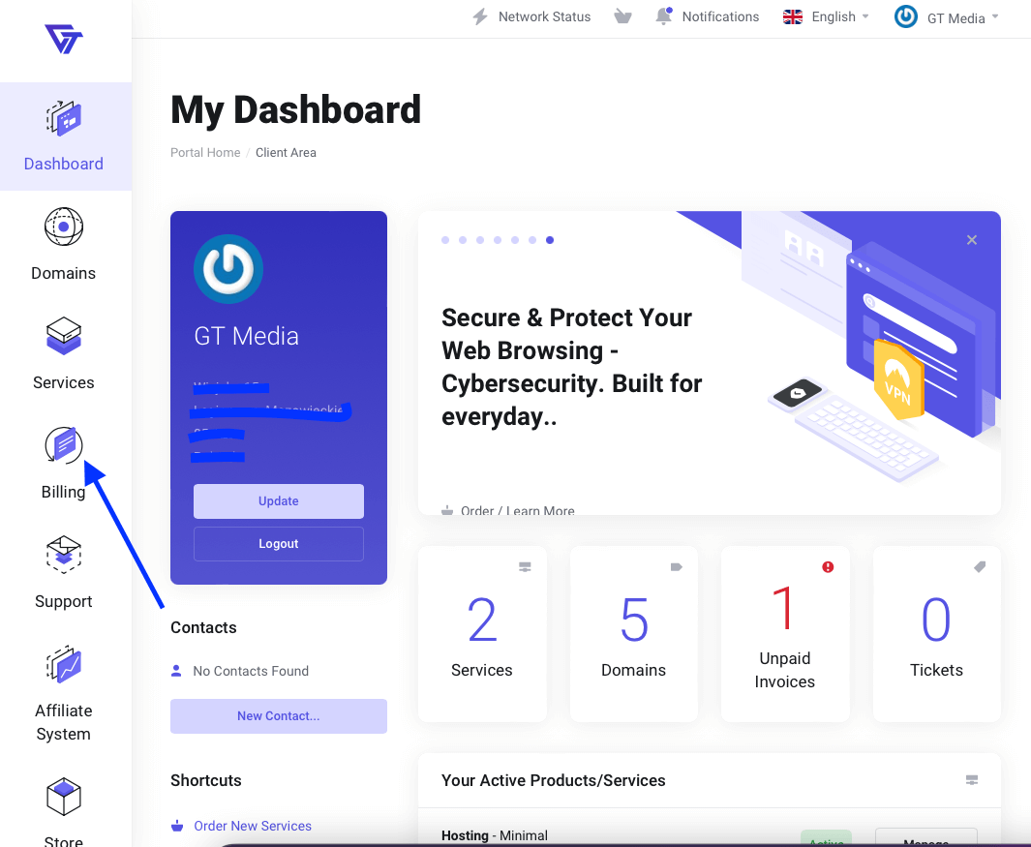The width and height of the screenshot is (1031, 847).
Task: Click the Active Products panel server icon
Action: [x=972, y=780]
